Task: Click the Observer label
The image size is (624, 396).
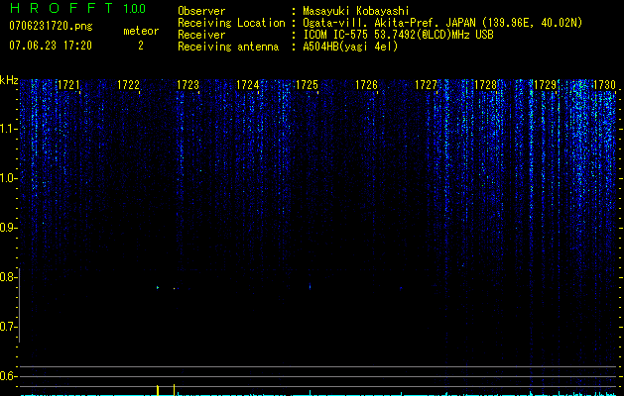Action: pos(201,11)
